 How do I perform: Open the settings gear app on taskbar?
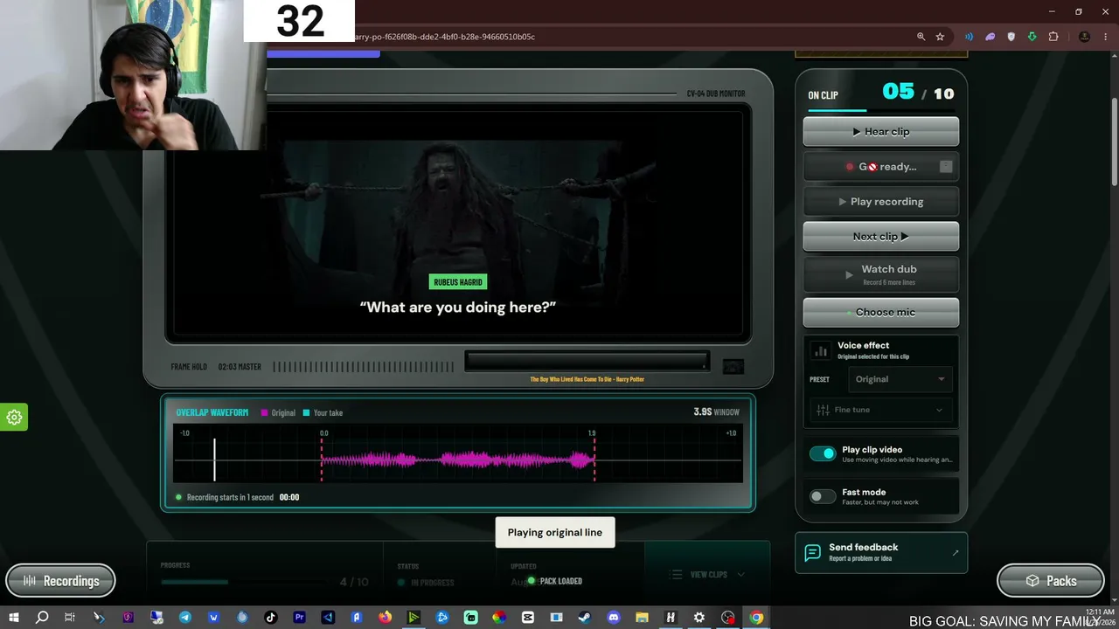(699, 618)
